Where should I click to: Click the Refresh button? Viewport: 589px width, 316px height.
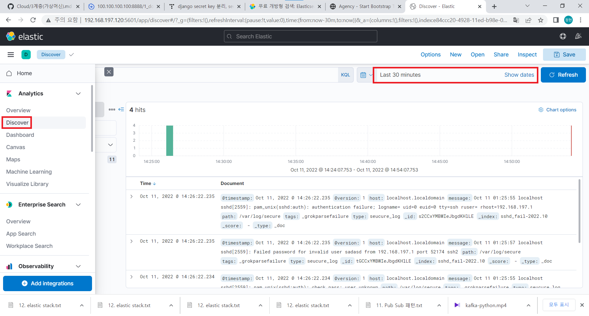[x=563, y=75]
